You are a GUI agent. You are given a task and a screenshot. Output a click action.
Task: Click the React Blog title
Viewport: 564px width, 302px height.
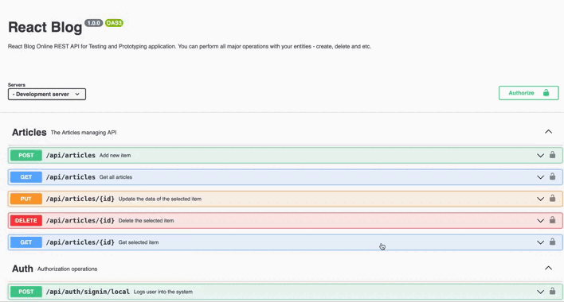(45, 27)
